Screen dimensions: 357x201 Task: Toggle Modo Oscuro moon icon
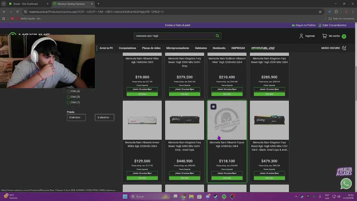coord(344,48)
